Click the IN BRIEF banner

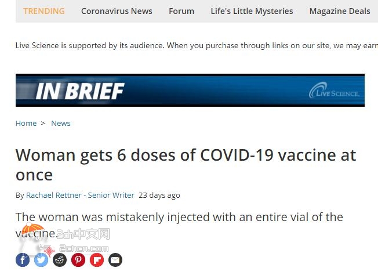click(x=190, y=91)
